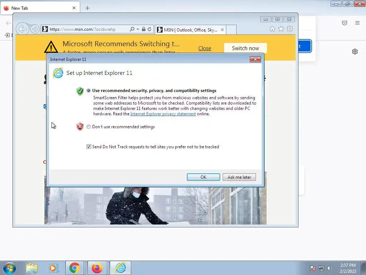Open Windows Media Player from the taskbar

click(x=53, y=268)
